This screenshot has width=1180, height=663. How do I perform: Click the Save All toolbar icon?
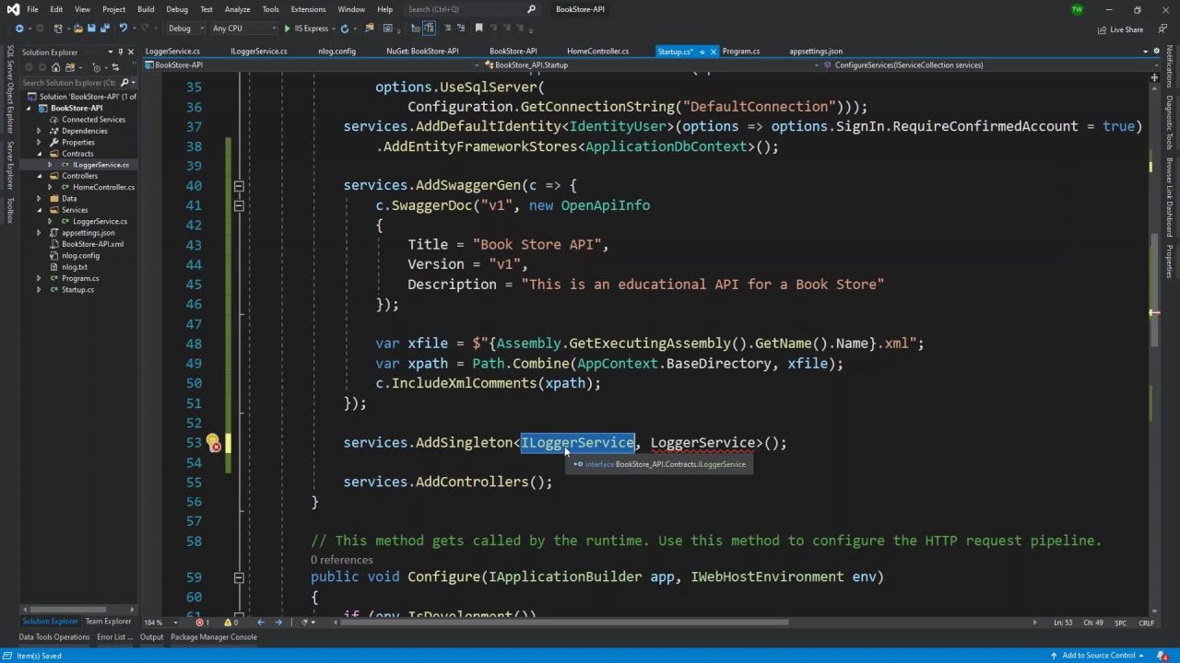point(104,29)
